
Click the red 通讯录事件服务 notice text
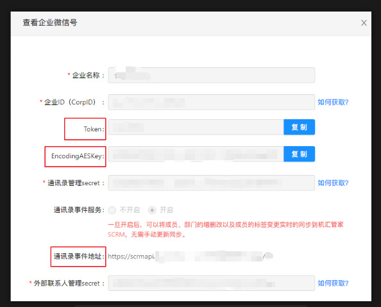tap(226, 229)
